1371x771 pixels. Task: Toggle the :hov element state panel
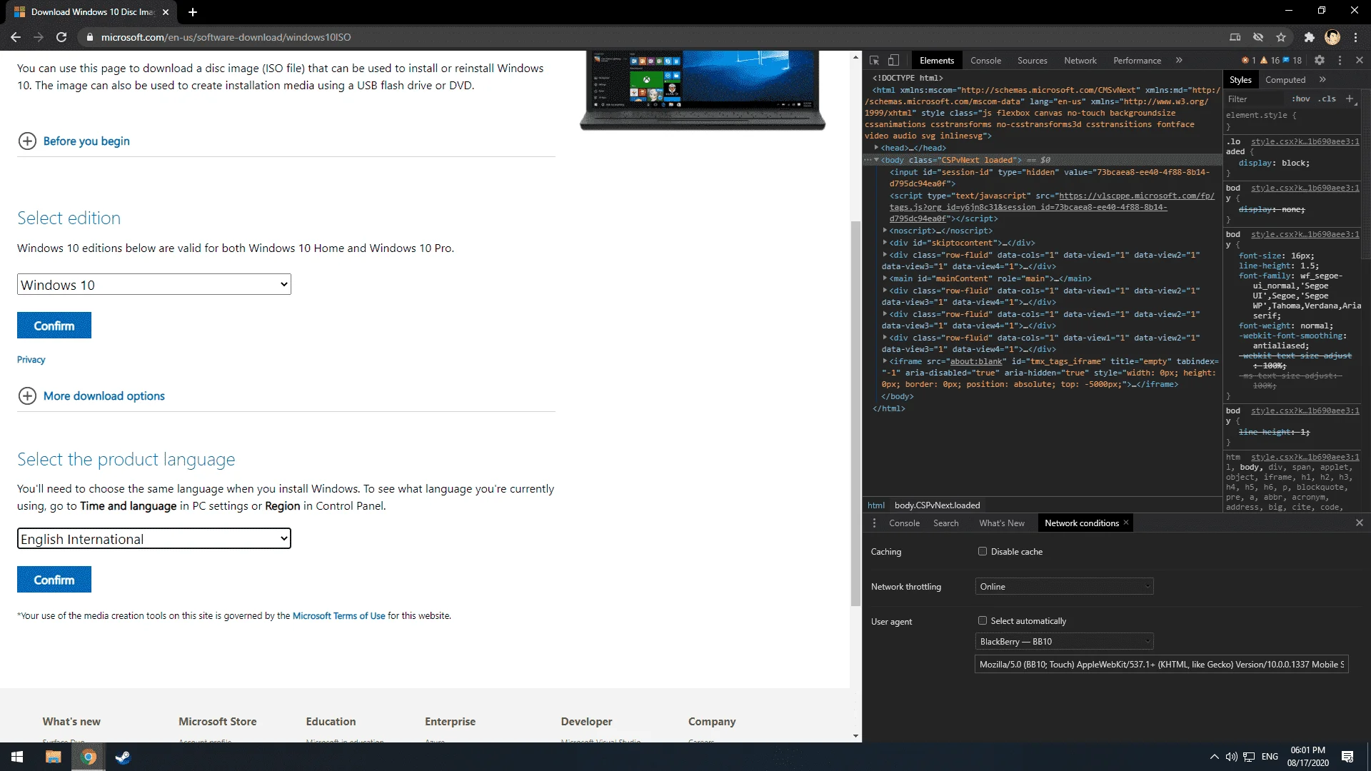pyautogui.click(x=1300, y=99)
